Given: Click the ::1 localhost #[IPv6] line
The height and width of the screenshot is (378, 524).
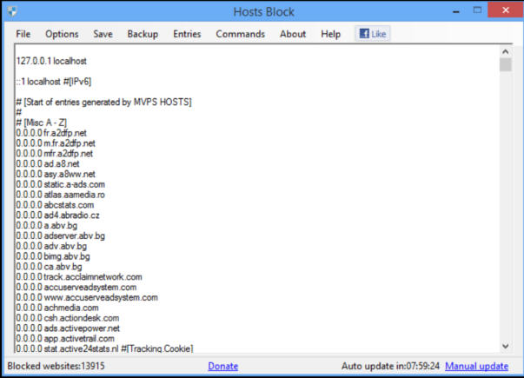Looking at the screenshot, I should pyautogui.click(x=54, y=82).
